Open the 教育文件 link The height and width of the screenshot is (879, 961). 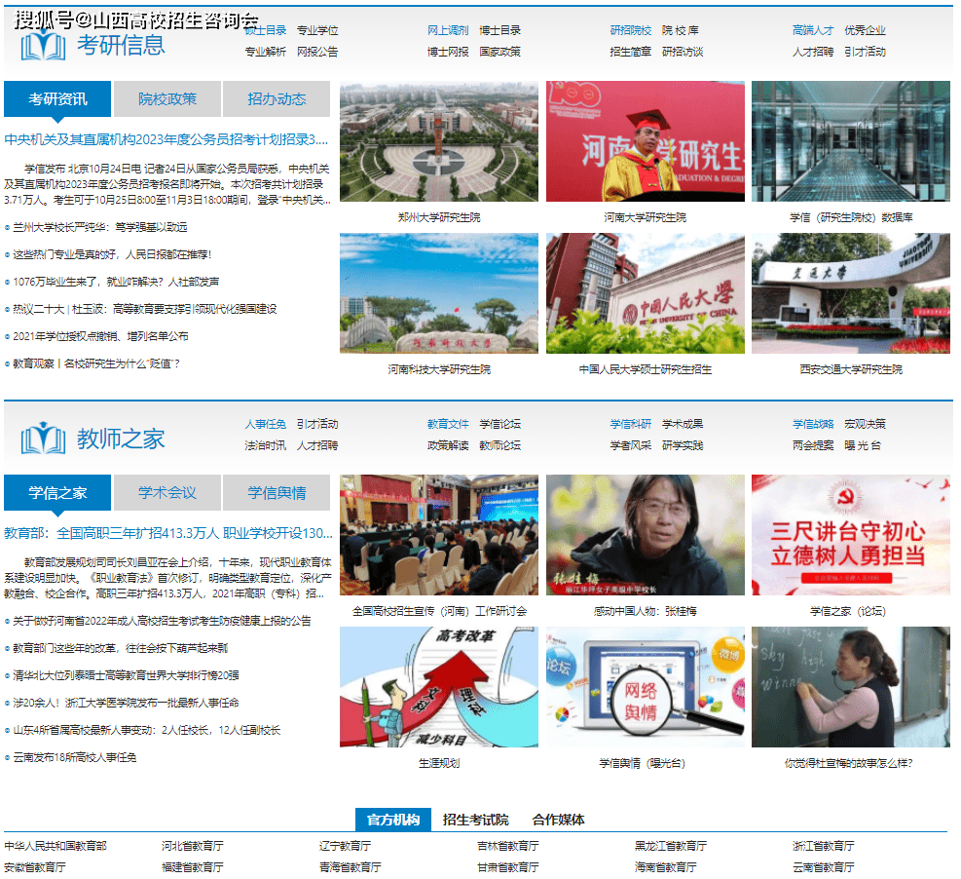tap(448, 424)
